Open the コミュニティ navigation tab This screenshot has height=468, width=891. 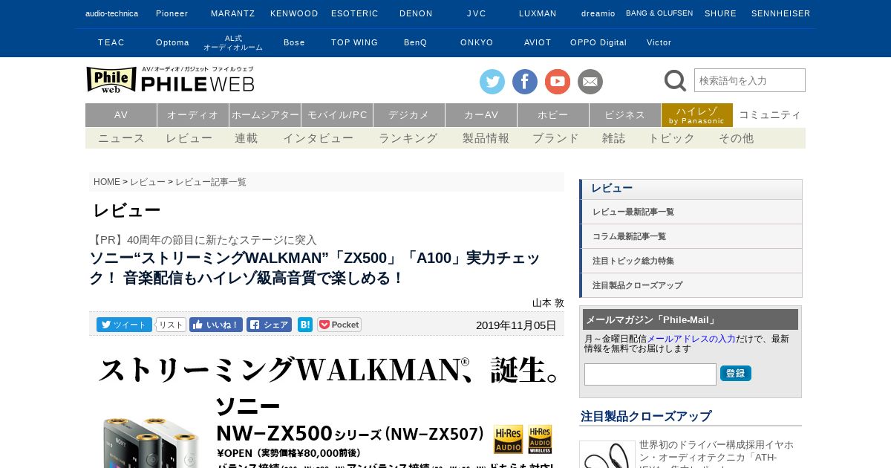click(770, 115)
